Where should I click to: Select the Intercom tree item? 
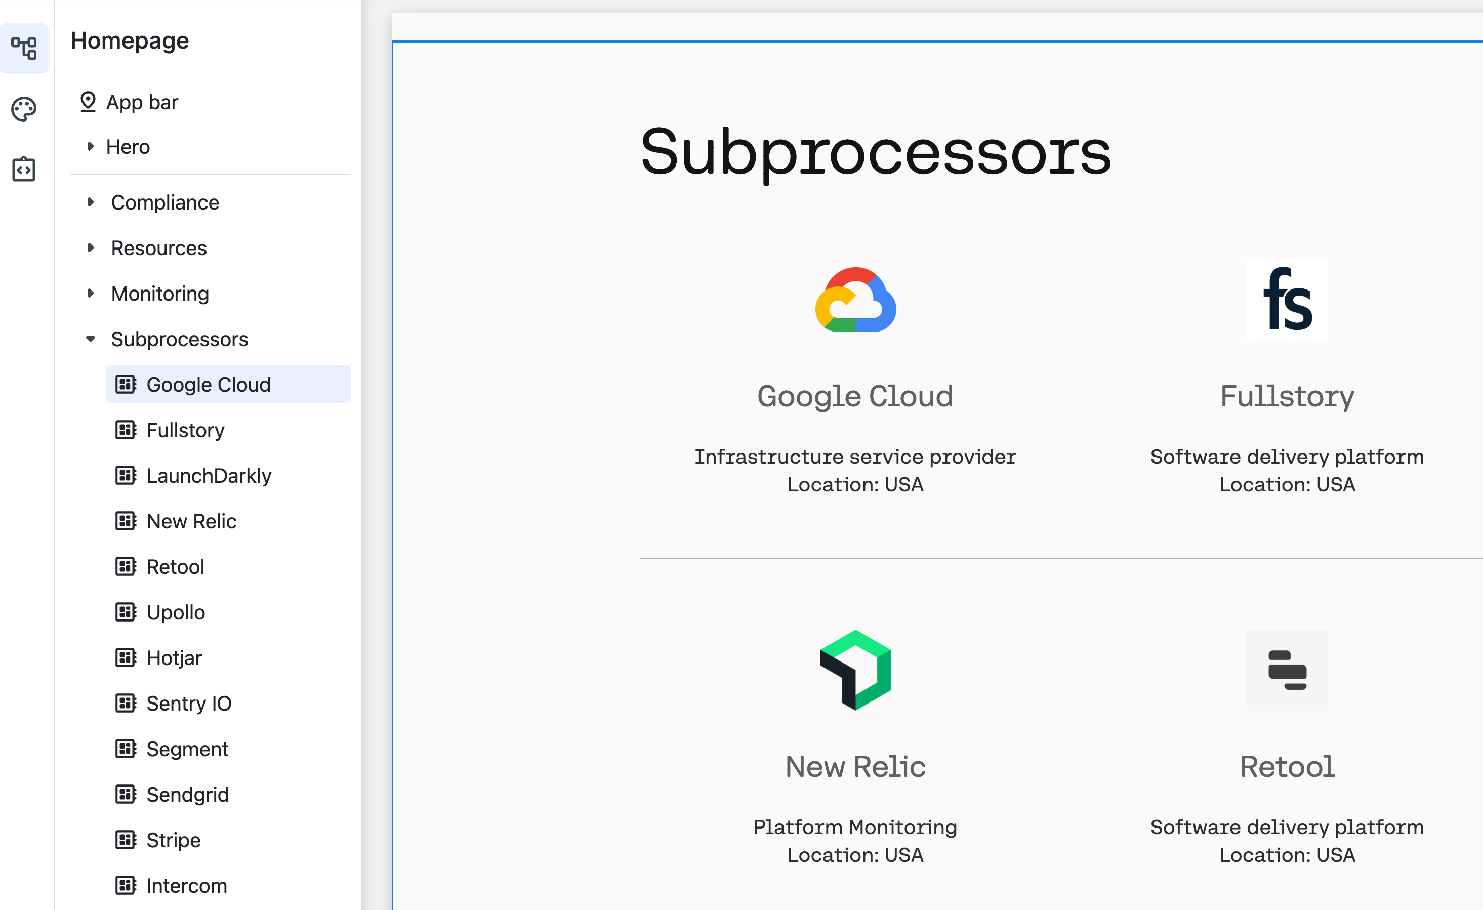tap(229, 885)
